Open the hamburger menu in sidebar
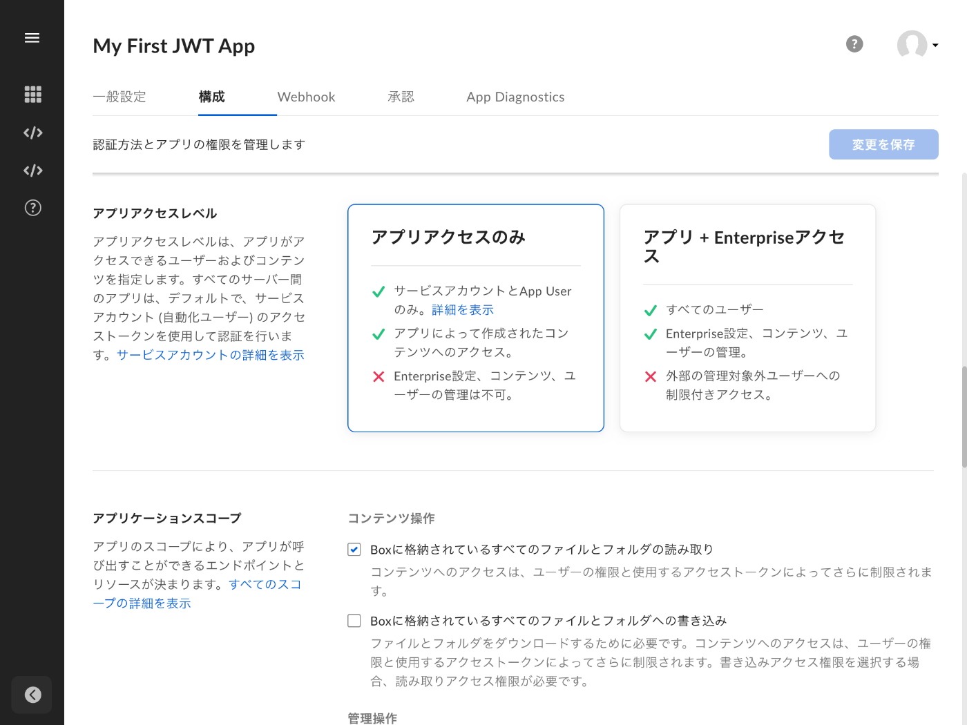Screen dimensions: 967x725 point(32,38)
